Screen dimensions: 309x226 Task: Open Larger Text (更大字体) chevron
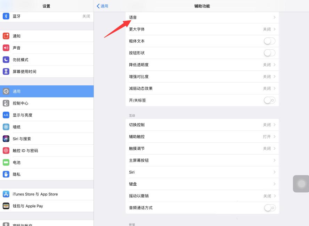pos(275,29)
